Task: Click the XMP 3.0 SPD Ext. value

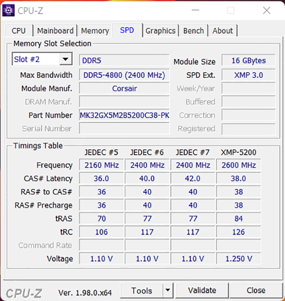Action: [248, 75]
